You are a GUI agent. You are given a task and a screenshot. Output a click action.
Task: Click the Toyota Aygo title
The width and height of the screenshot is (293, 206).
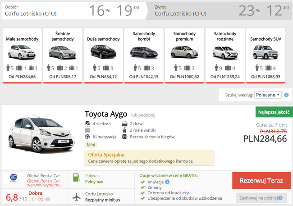(x=106, y=114)
